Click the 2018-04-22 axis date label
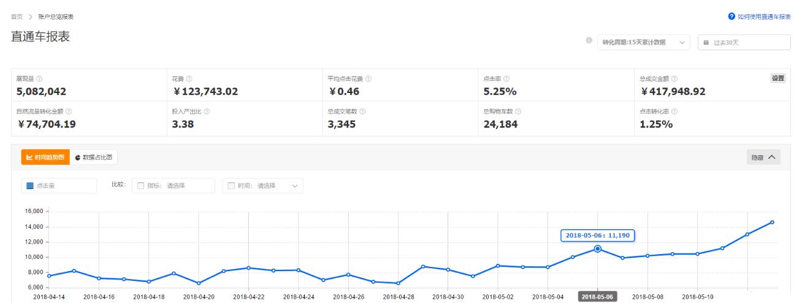This screenshot has width=794, height=303. [249, 297]
